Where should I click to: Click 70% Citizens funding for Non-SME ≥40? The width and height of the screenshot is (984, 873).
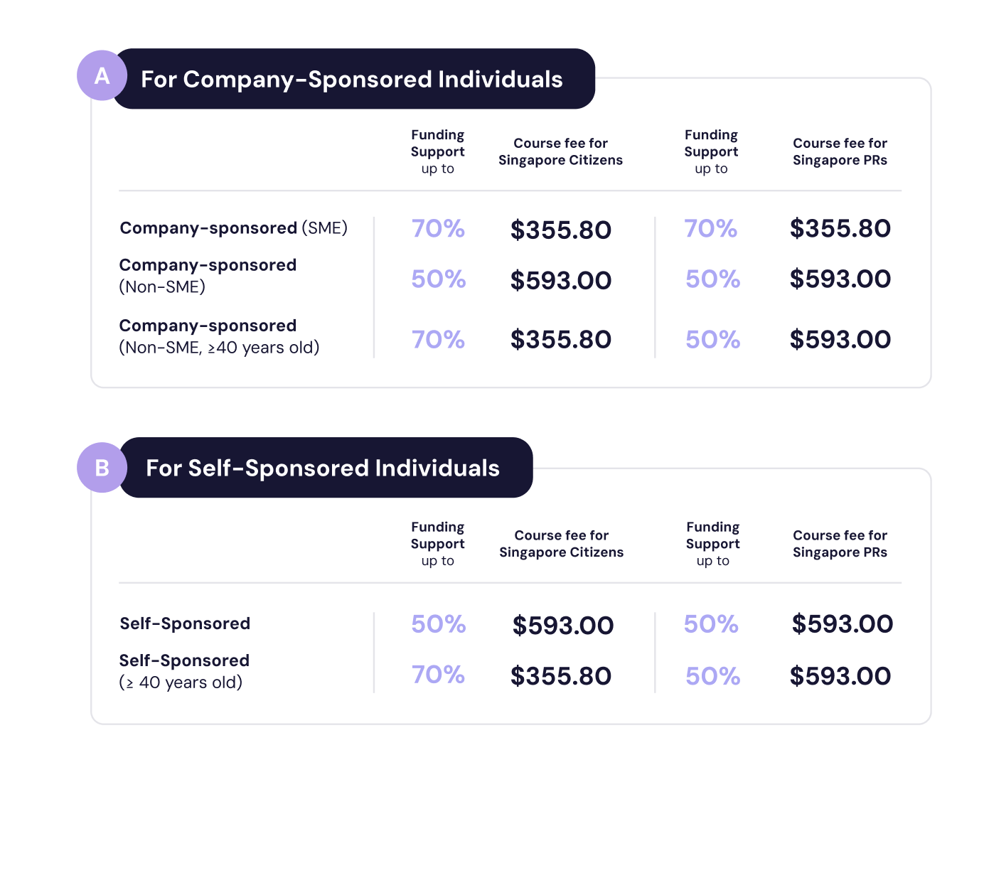438,339
